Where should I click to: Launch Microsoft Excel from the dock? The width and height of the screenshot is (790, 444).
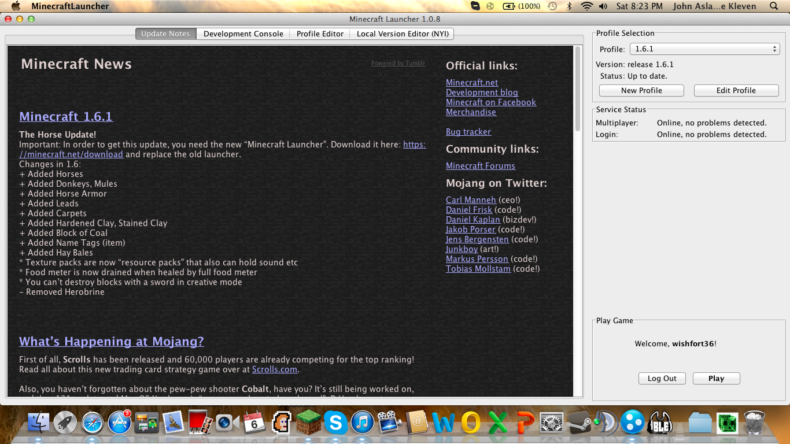497,422
